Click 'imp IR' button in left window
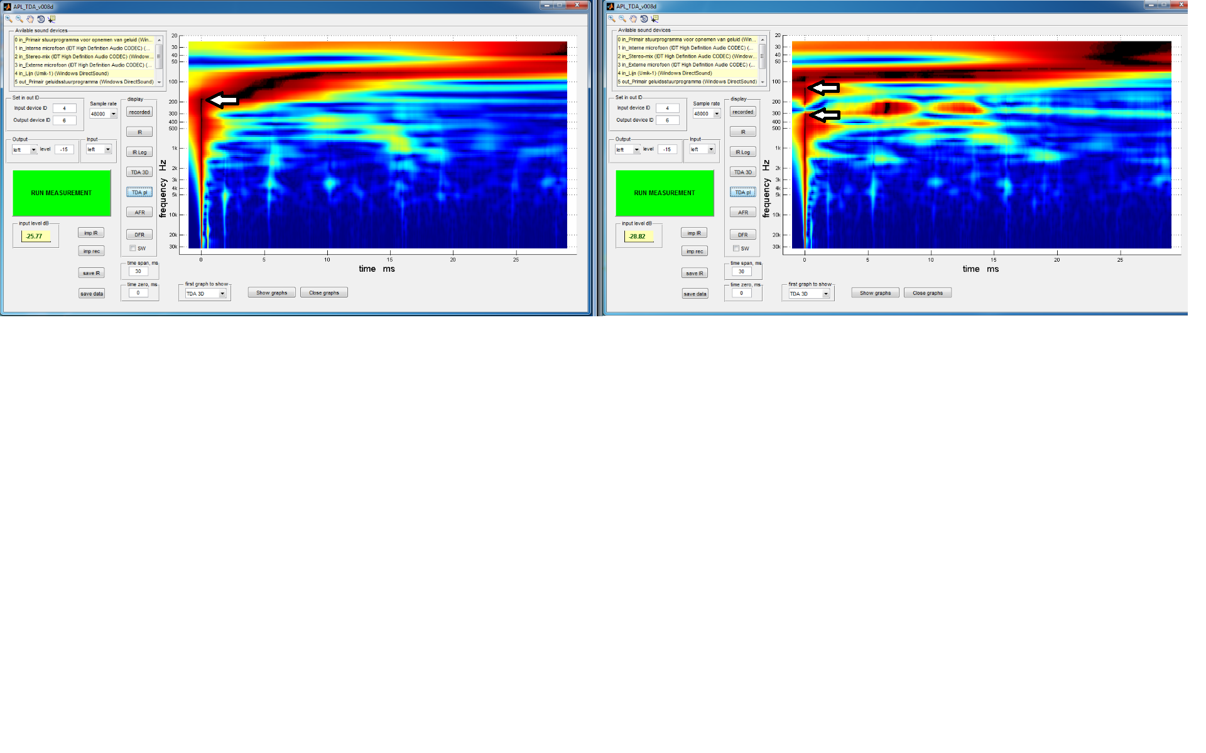Viewport: 1206px width, 753px height. click(91, 233)
